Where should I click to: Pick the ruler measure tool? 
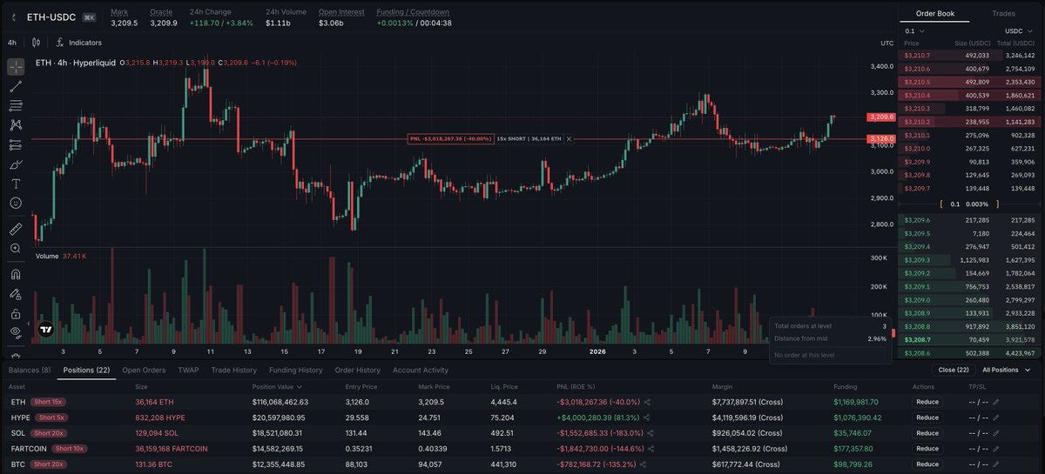tap(16, 229)
